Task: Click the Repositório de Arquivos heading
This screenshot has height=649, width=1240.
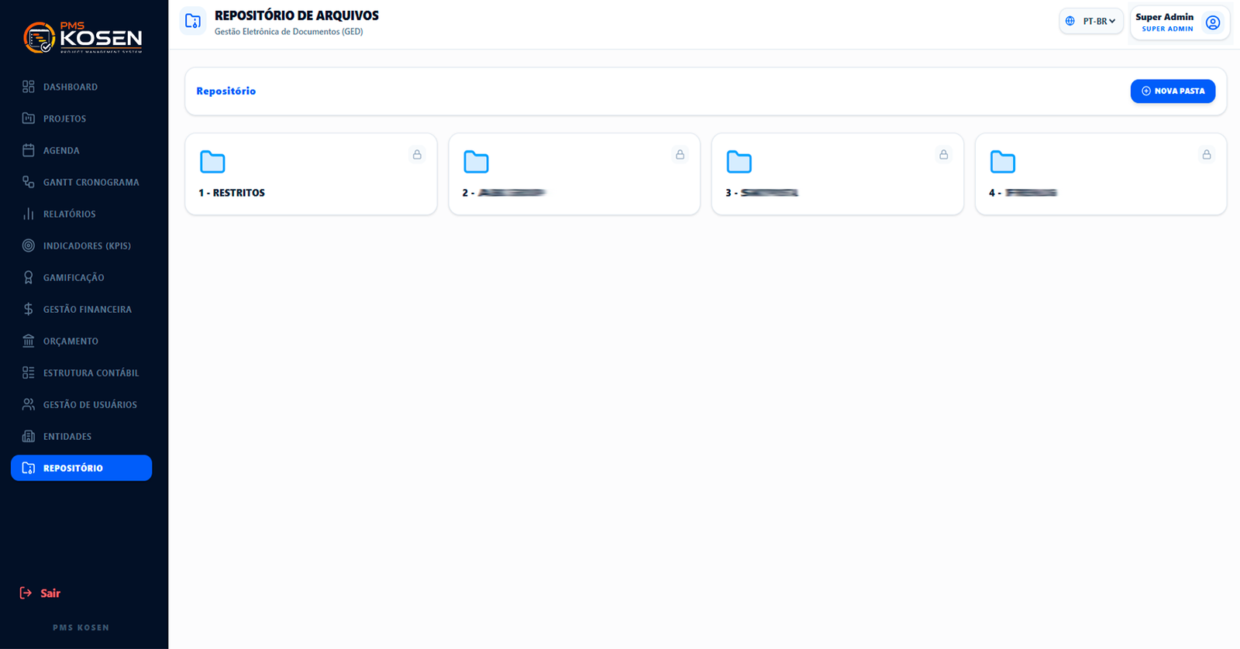Action: (x=297, y=15)
